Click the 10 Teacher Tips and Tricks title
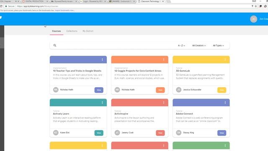Image resolution: width=268 pixels, height=151 pixels. [77, 71]
